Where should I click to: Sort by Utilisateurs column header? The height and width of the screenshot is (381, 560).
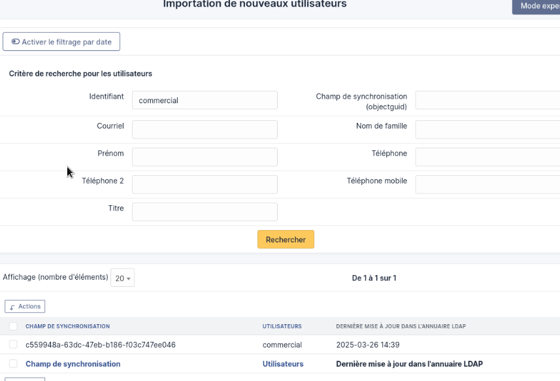(x=282, y=326)
